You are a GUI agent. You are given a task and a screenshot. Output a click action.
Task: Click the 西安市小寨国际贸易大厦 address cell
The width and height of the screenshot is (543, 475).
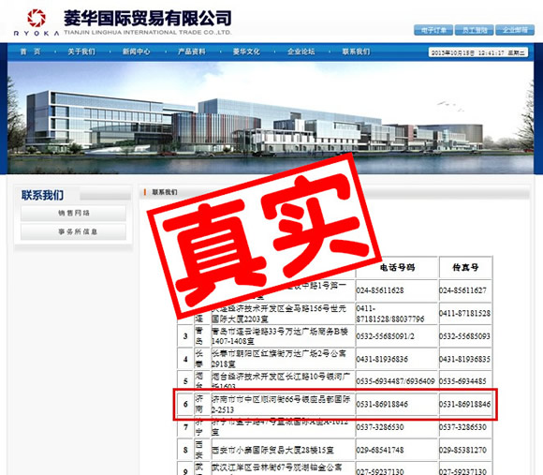(283, 450)
